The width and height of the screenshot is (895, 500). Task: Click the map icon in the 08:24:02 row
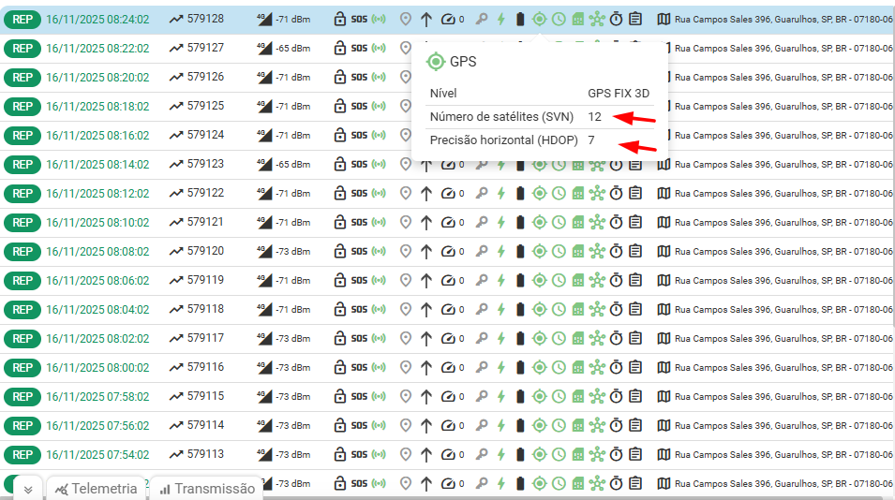click(x=664, y=19)
